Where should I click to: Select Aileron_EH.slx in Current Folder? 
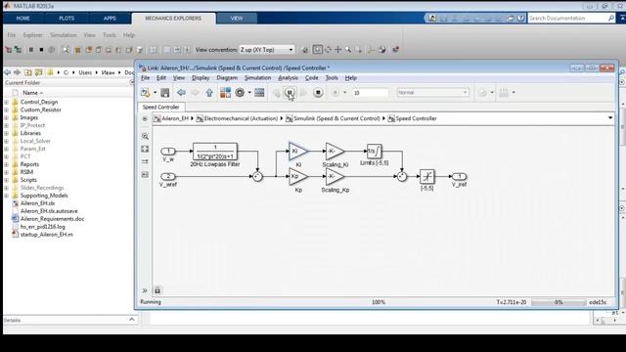tap(37, 203)
